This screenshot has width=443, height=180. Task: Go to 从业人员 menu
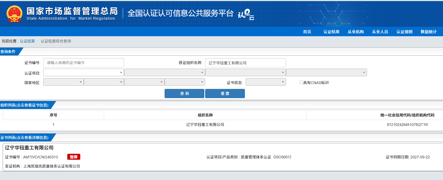[x=380, y=32]
